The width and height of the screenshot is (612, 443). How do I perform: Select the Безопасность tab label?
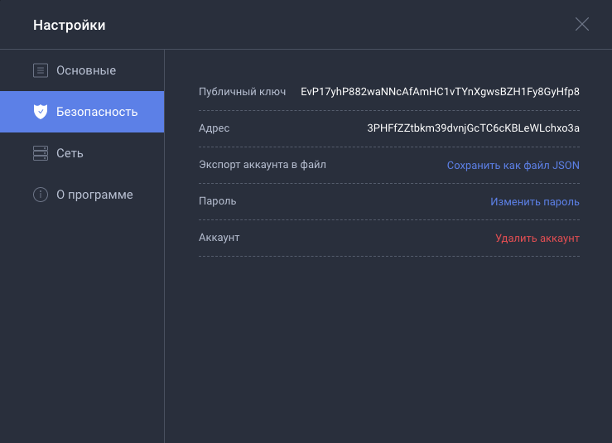[x=97, y=112]
